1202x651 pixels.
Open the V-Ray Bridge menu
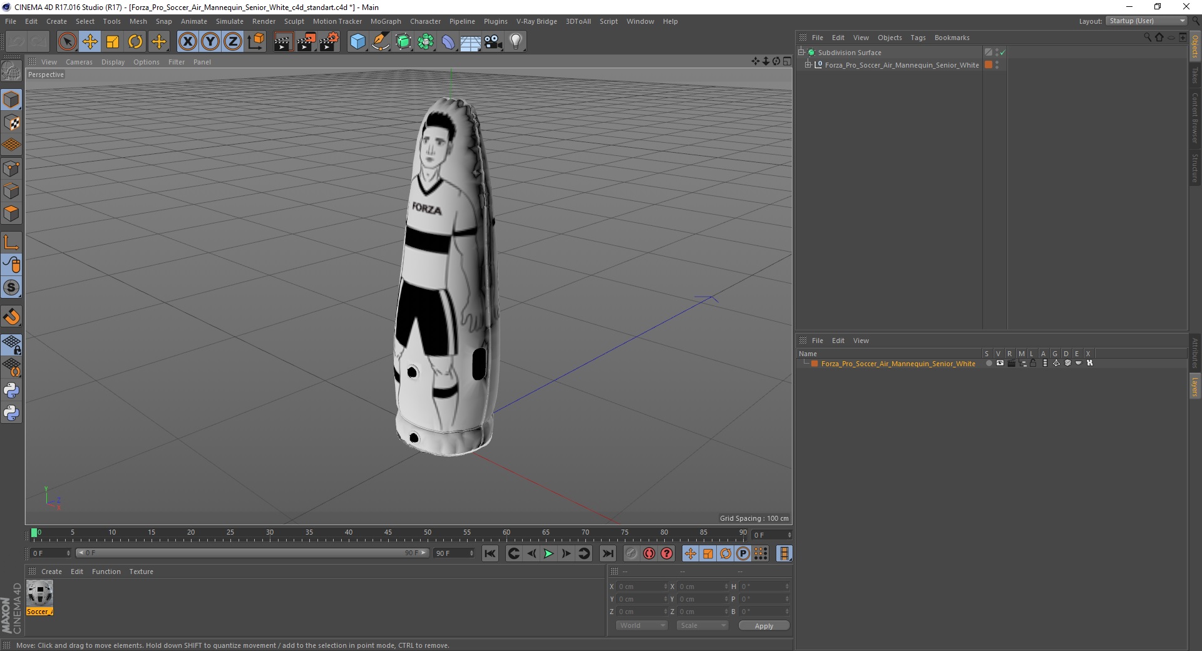point(537,21)
